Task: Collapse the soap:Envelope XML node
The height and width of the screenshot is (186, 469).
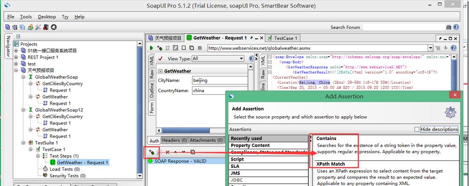Action: point(270,57)
